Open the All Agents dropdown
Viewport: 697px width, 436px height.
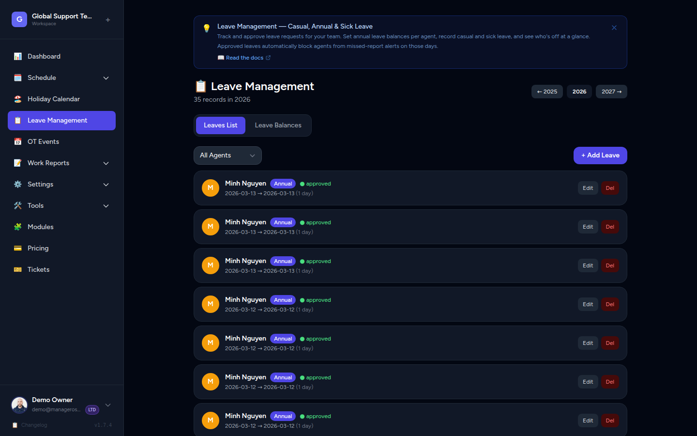pyautogui.click(x=227, y=156)
